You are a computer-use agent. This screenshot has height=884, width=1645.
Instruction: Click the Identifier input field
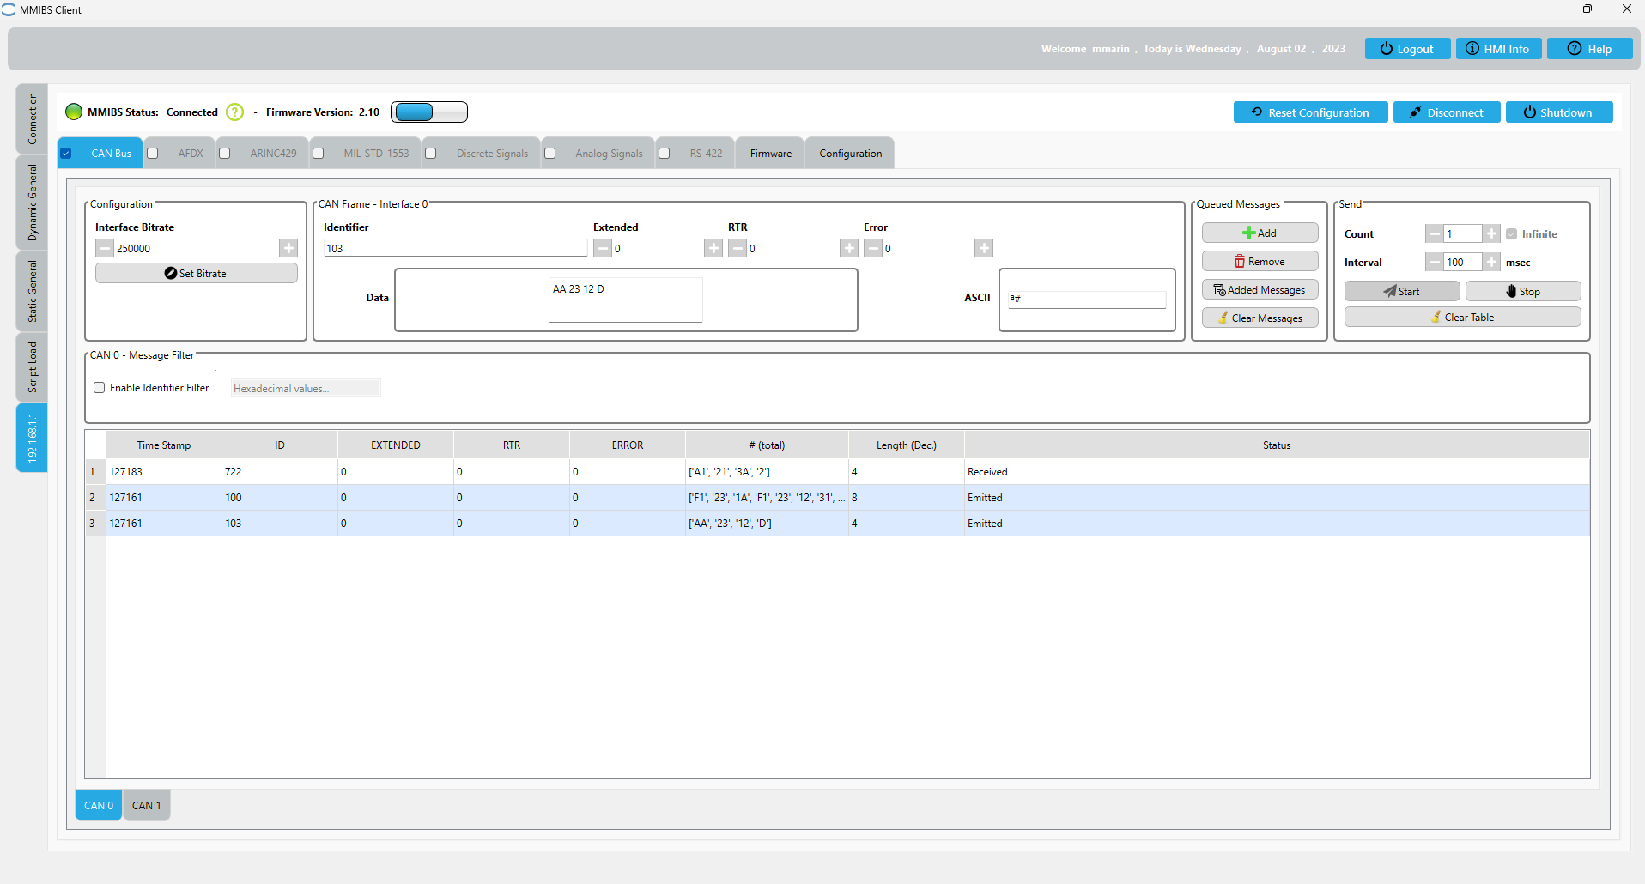454,249
